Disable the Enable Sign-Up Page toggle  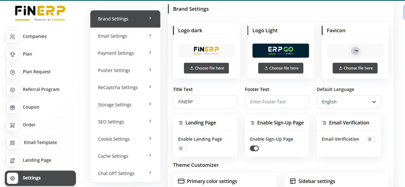[254, 148]
